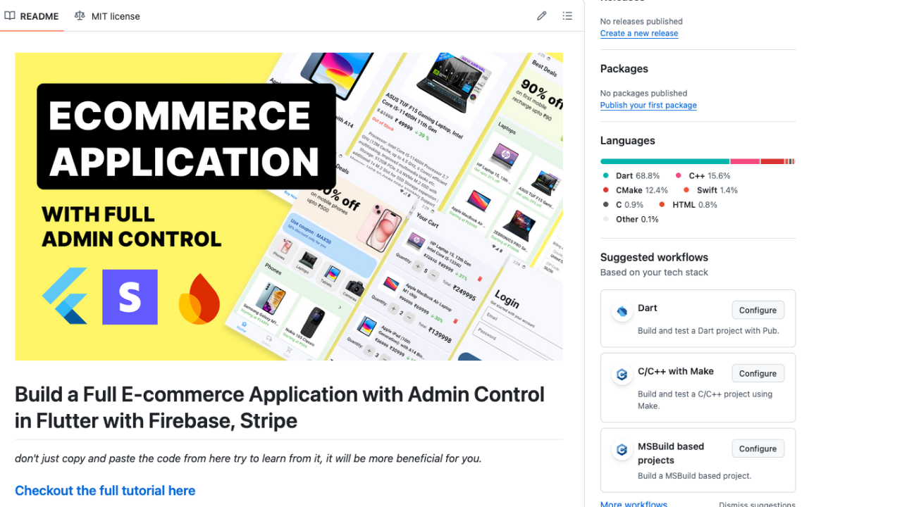
Task: Click the Dart workflow logo icon
Action: pos(622,311)
